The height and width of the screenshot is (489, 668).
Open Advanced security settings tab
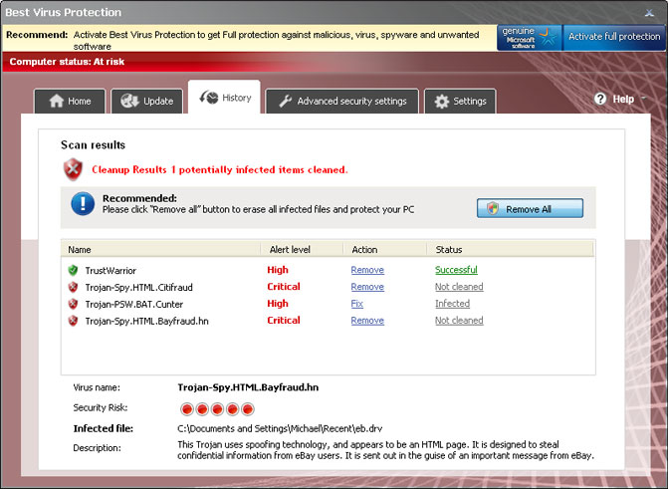tap(342, 101)
